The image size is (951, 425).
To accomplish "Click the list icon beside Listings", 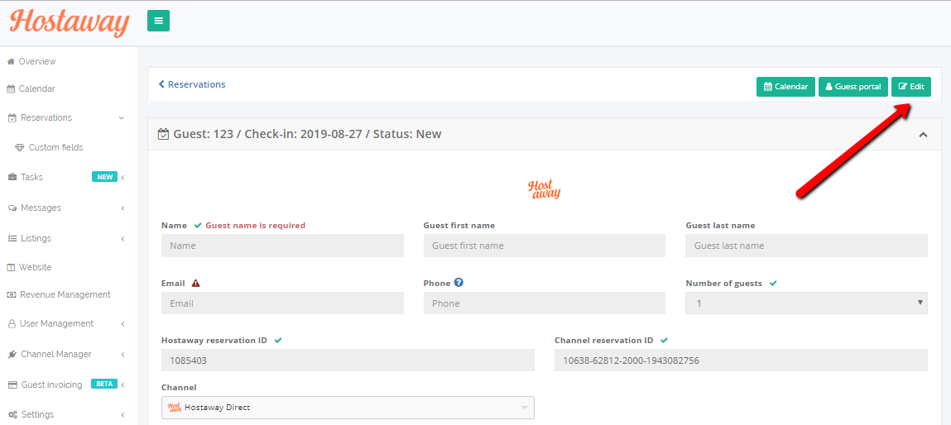I will (12, 238).
